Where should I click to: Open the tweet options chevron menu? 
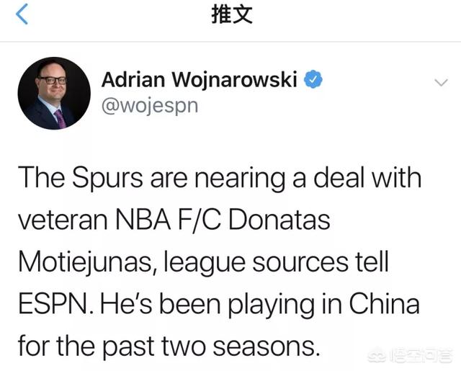[441, 82]
